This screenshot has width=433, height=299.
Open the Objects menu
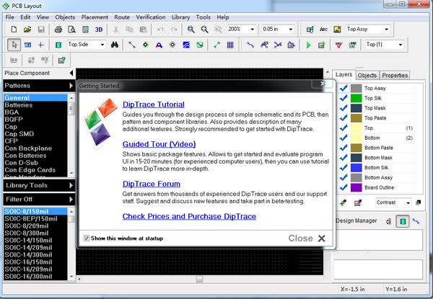tap(65, 17)
